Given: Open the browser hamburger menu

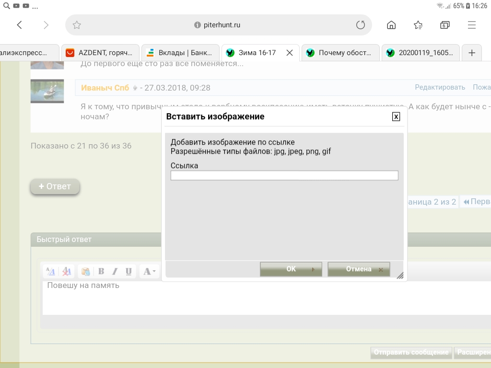Looking at the screenshot, I should (x=472, y=25).
